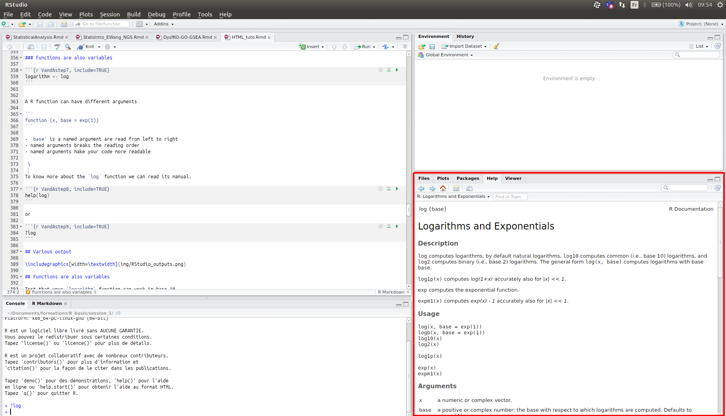Show the Help topic in a new window
726x416 pixels.
[470, 188]
